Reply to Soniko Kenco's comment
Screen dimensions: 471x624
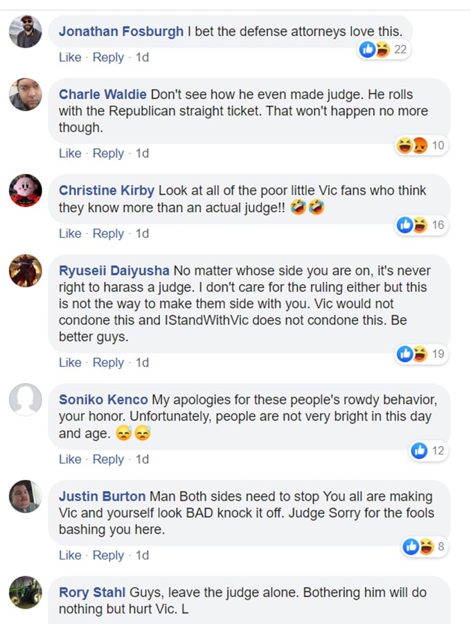point(108,459)
